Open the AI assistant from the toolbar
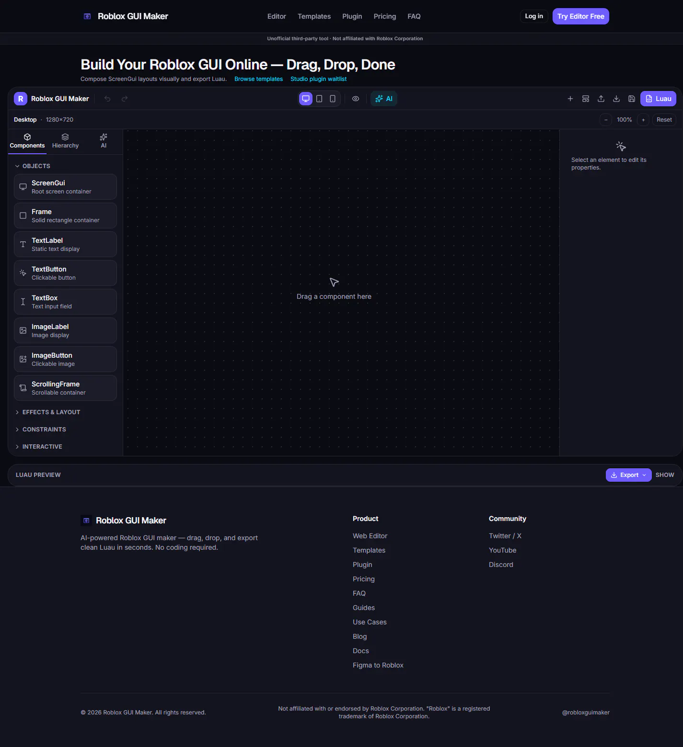 click(384, 99)
